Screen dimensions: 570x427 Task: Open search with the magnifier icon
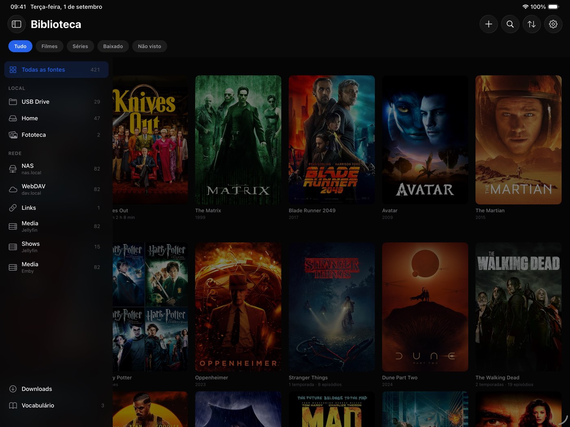click(510, 24)
